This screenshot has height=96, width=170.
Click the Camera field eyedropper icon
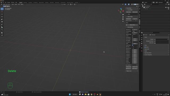168,39
